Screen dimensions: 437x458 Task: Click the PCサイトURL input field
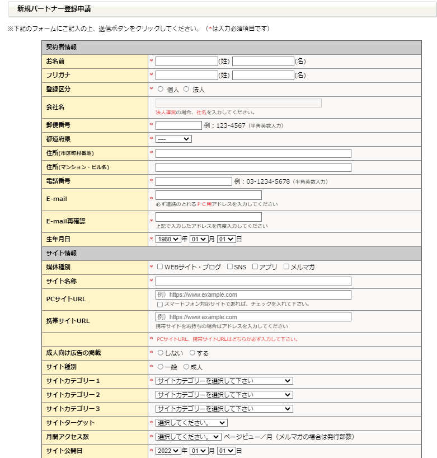(253, 295)
